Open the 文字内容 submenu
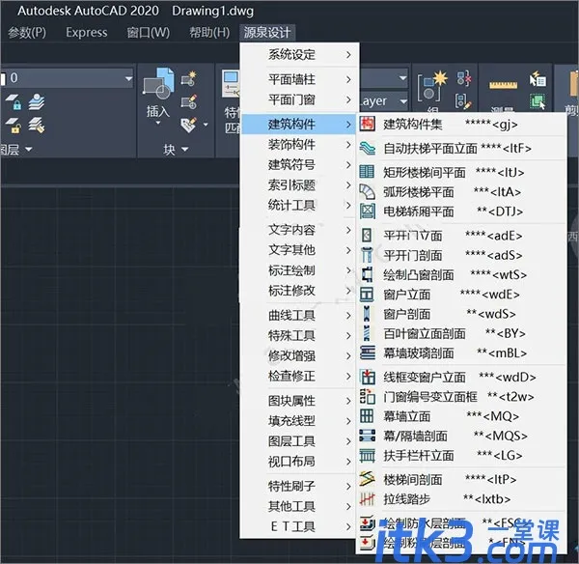The width and height of the screenshot is (579, 564). coord(299,230)
